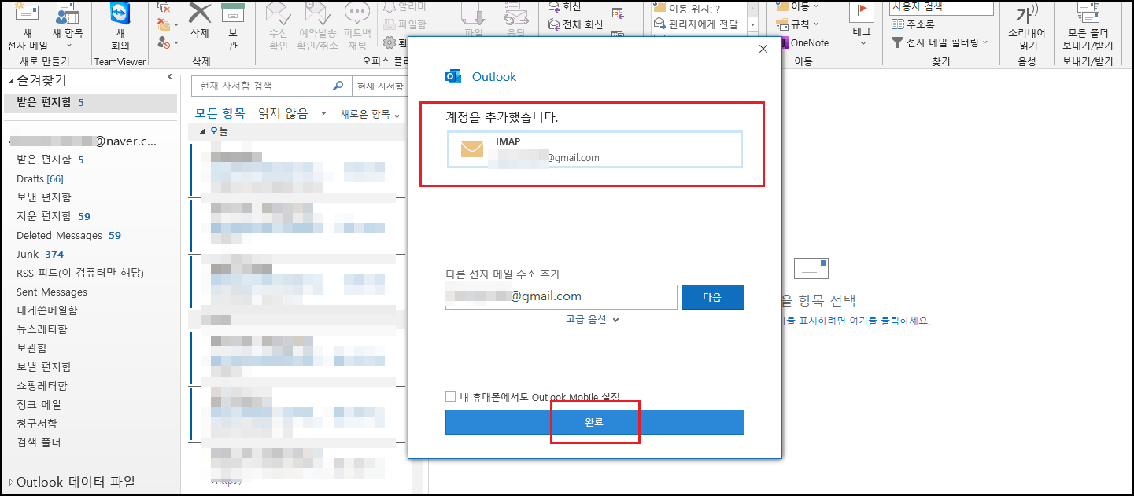Collapse the naver.com account tree
Viewport: 1134px width, 496px height.
11,141
